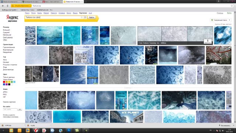The width and height of the screenshot is (236, 133).
Task: Click the Войти login link
Action: point(229,13)
